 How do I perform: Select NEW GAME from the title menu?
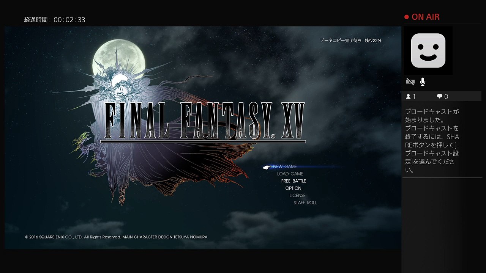coord(285,166)
